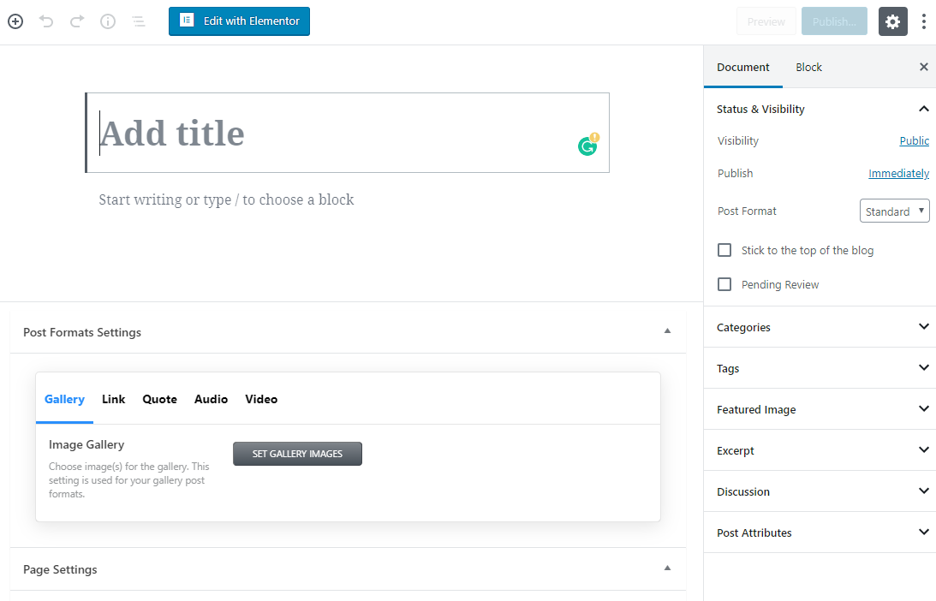This screenshot has height=601, width=936.
Task: Click the Immediately publish date link
Action: pyautogui.click(x=898, y=173)
